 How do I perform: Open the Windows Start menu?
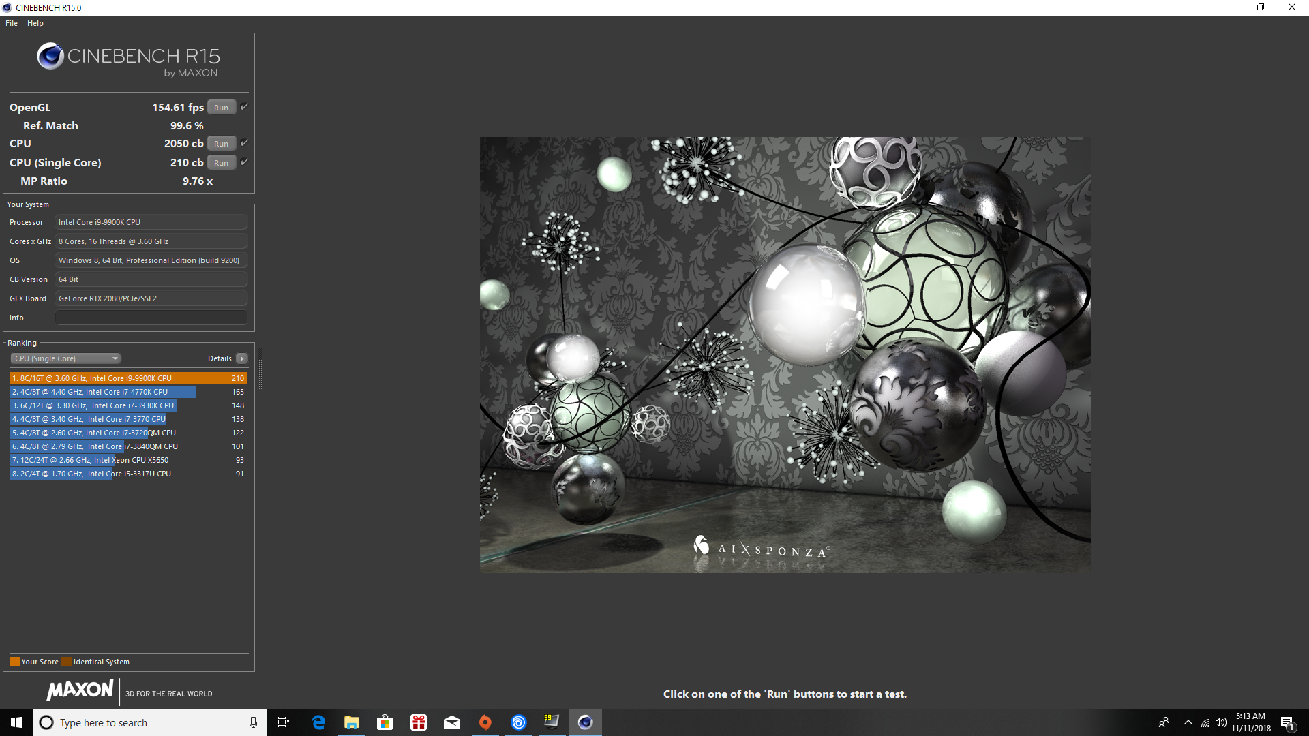pos(16,722)
